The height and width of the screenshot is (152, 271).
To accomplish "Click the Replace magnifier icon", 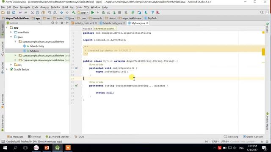I will pos(55,13).
